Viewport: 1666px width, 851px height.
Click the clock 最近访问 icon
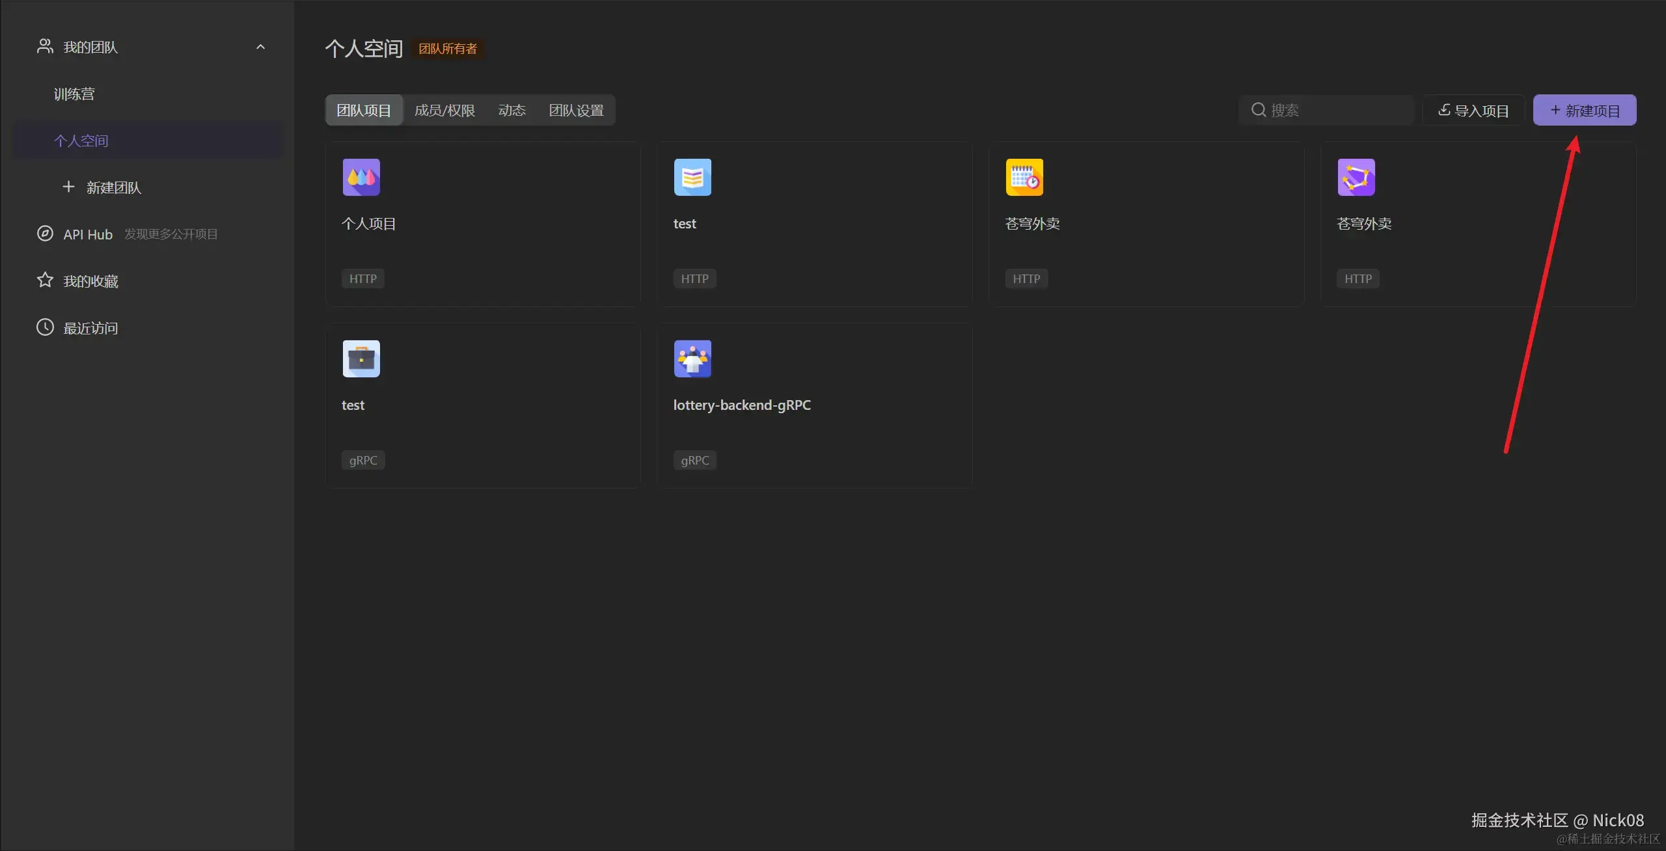click(45, 327)
